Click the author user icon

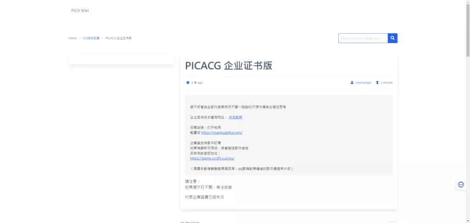point(352,83)
